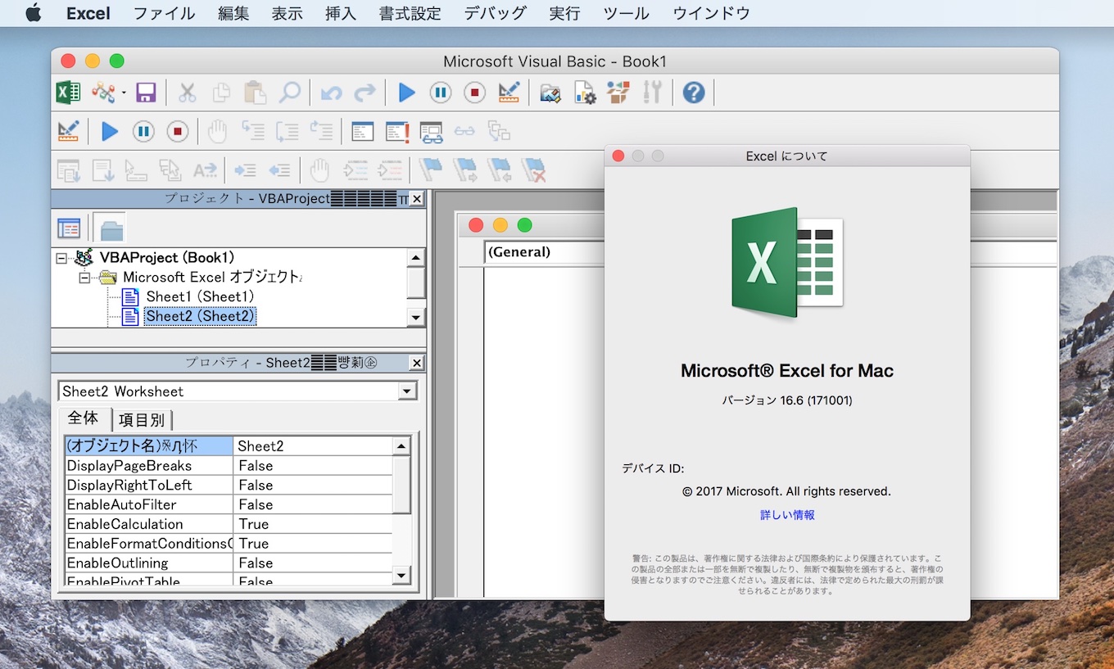Close the プロパティ panel with its X

[416, 364]
